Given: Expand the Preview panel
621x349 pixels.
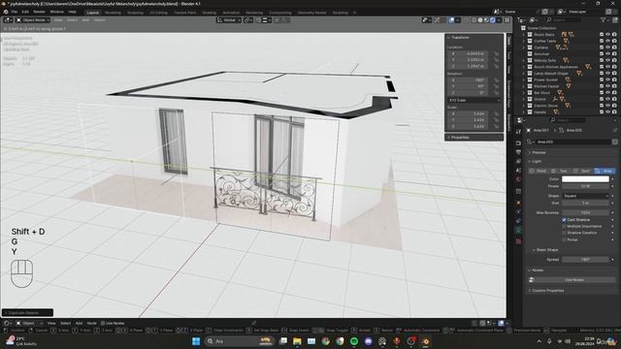Looking at the screenshot, I should point(539,152).
